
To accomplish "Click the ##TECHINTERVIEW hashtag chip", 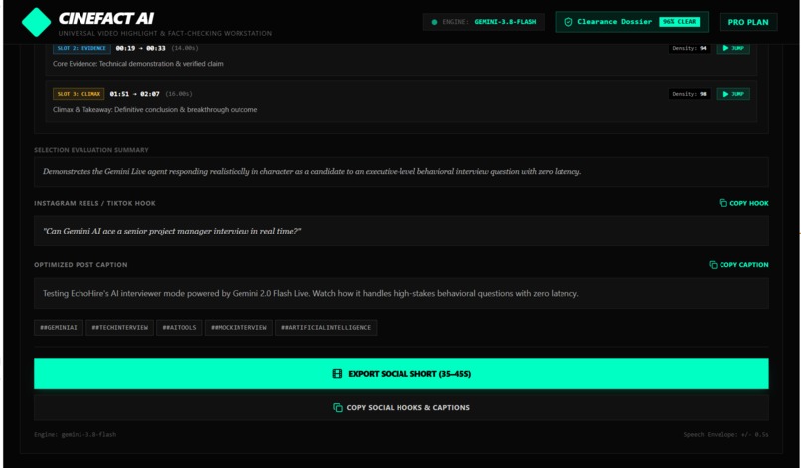I will click(119, 328).
